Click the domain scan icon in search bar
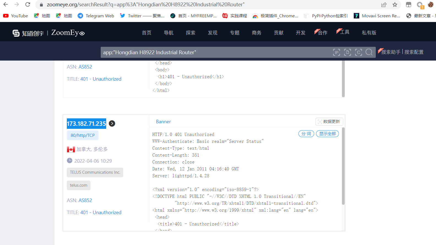Image resolution: width=436 pixels, height=245 pixels. point(347,52)
